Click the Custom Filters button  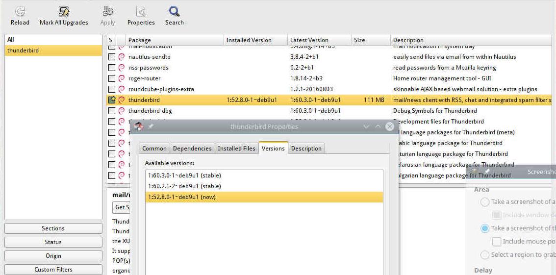click(x=53, y=270)
